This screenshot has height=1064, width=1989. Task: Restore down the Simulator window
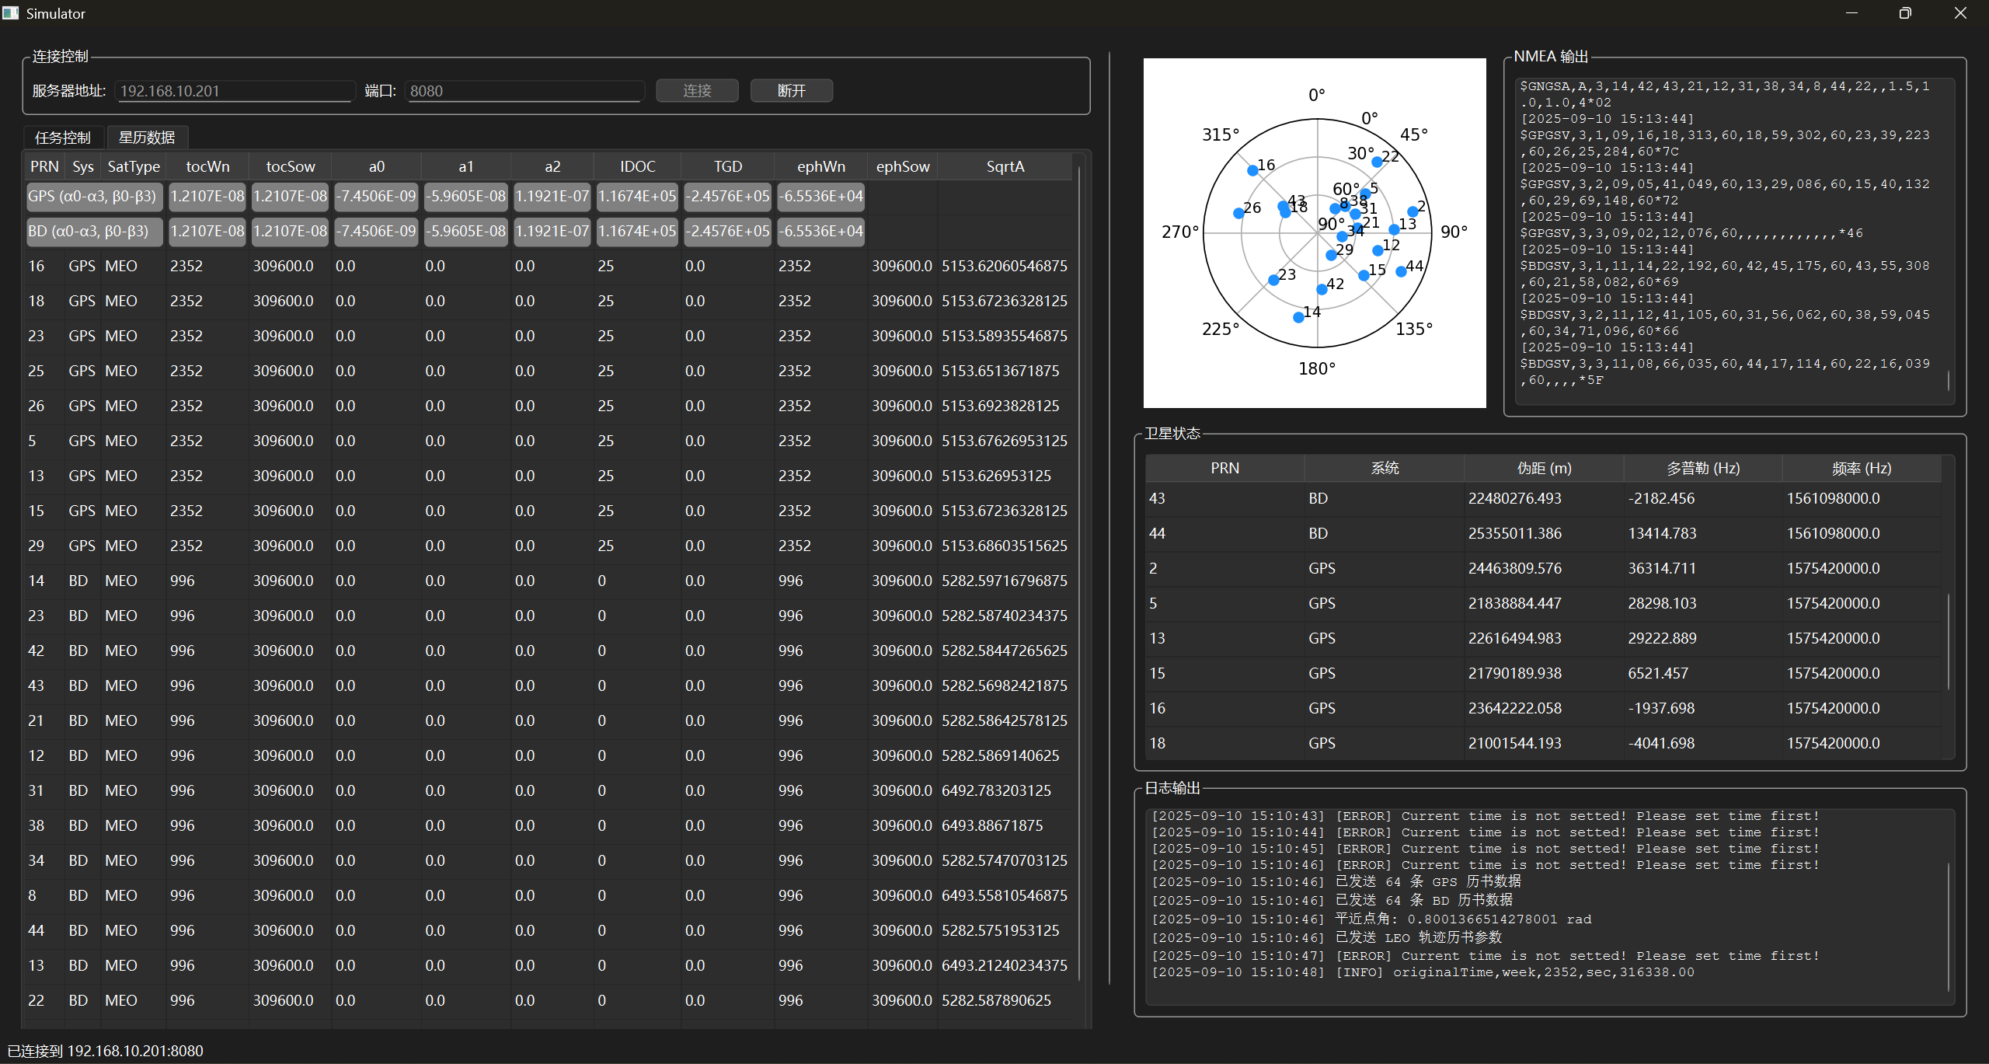(x=1905, y=13)
